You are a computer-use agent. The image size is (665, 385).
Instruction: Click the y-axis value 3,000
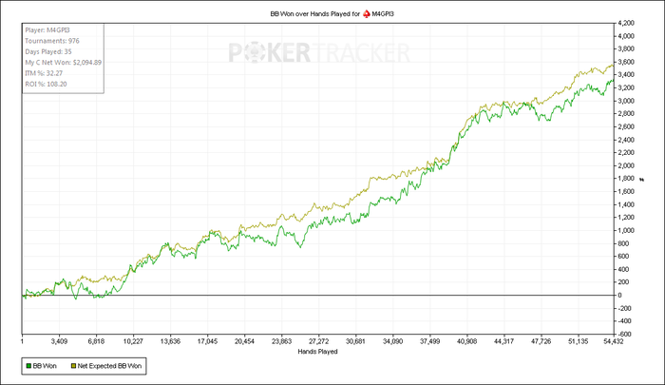(x=626, y=101)
